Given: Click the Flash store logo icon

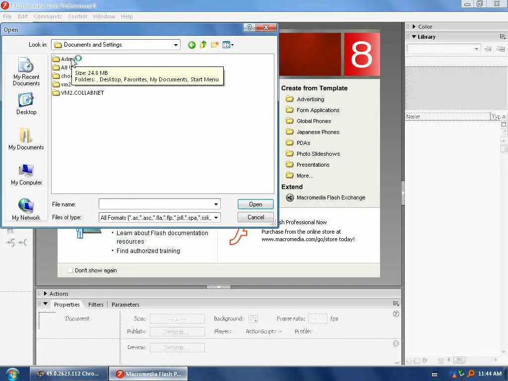Looking at the screenshot, I should click(x=239, y=236).
